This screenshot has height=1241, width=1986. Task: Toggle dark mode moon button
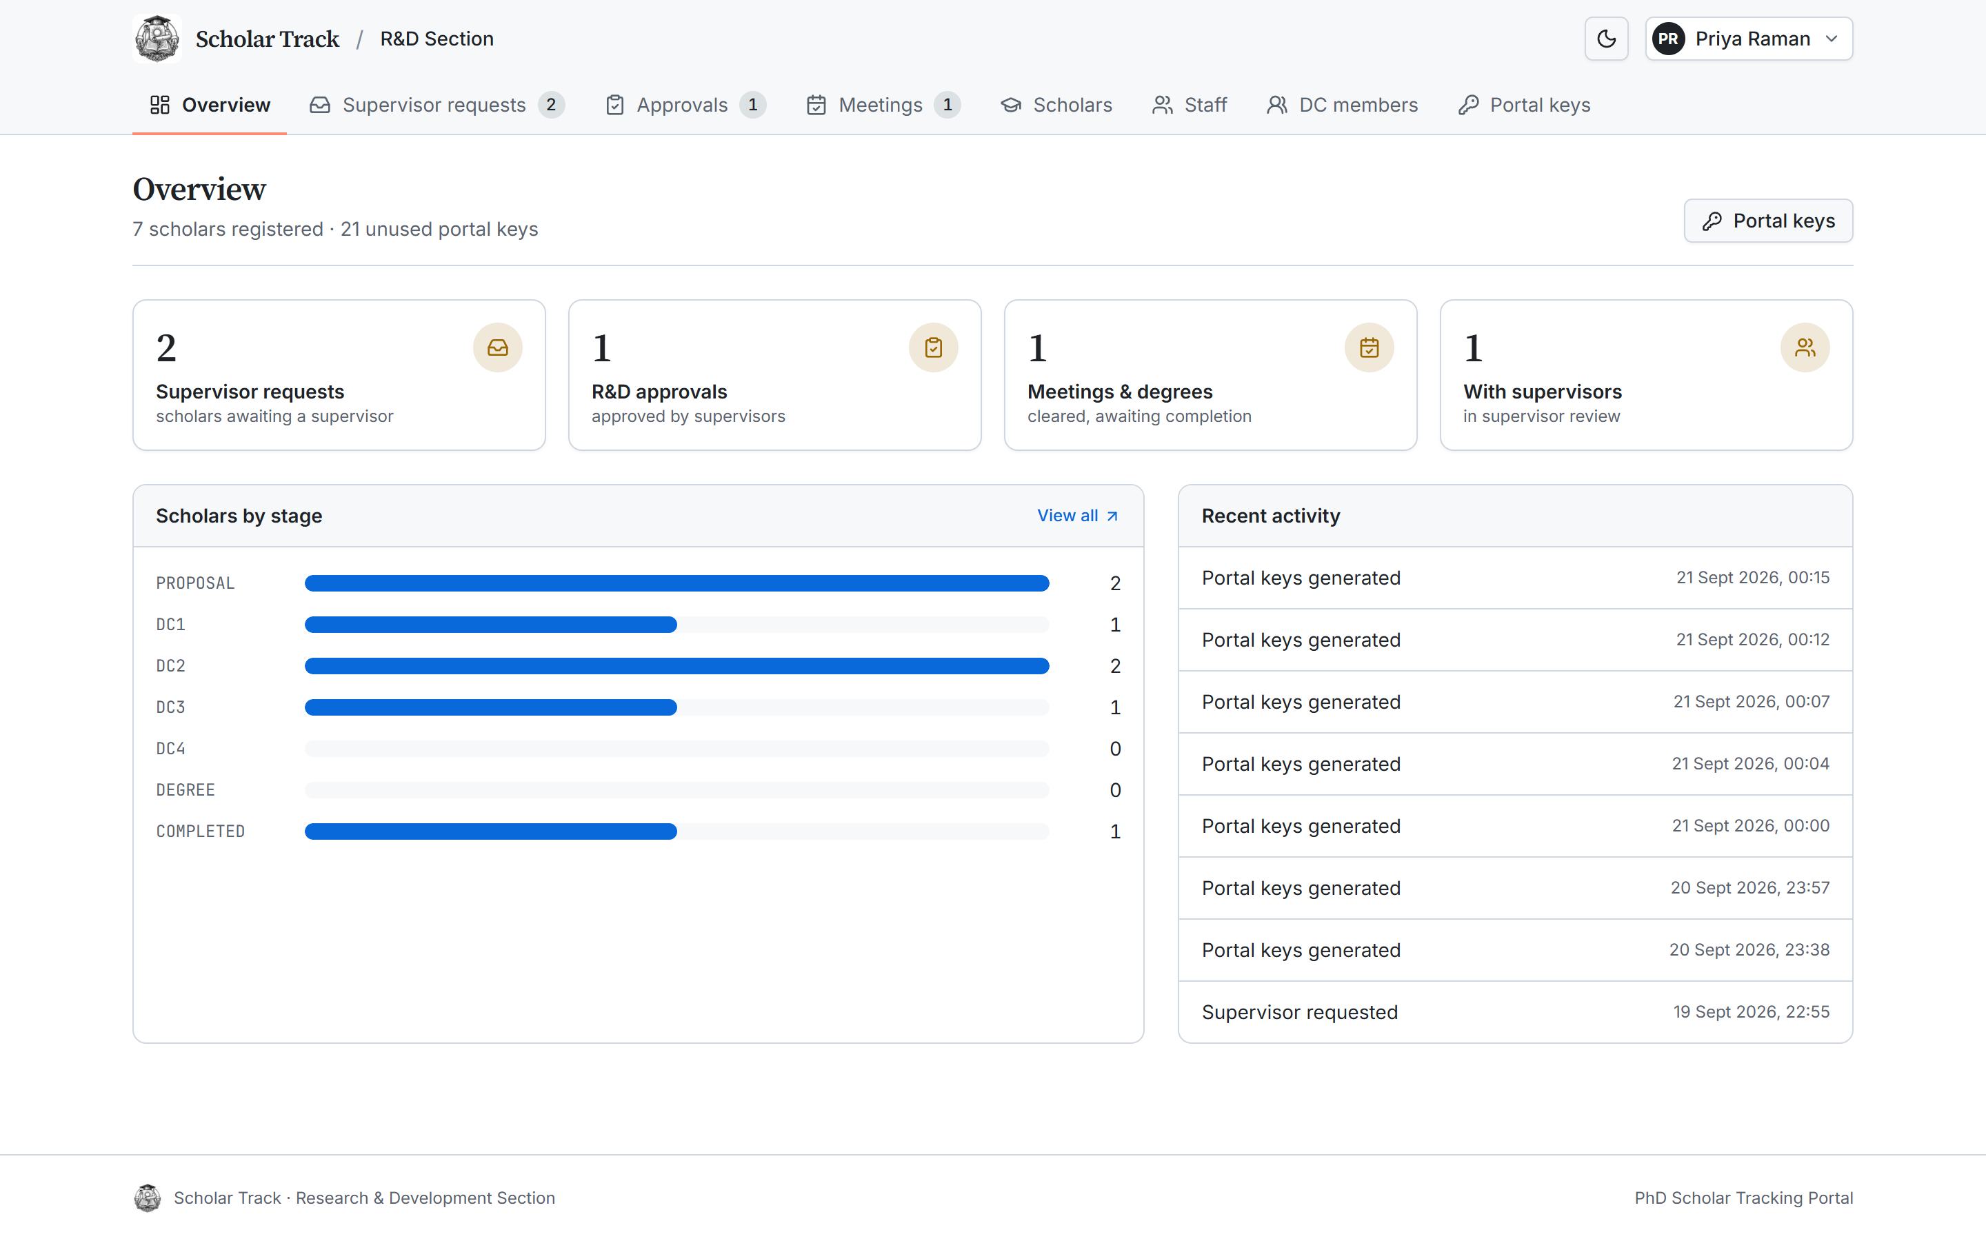(x=1606, y=39)
